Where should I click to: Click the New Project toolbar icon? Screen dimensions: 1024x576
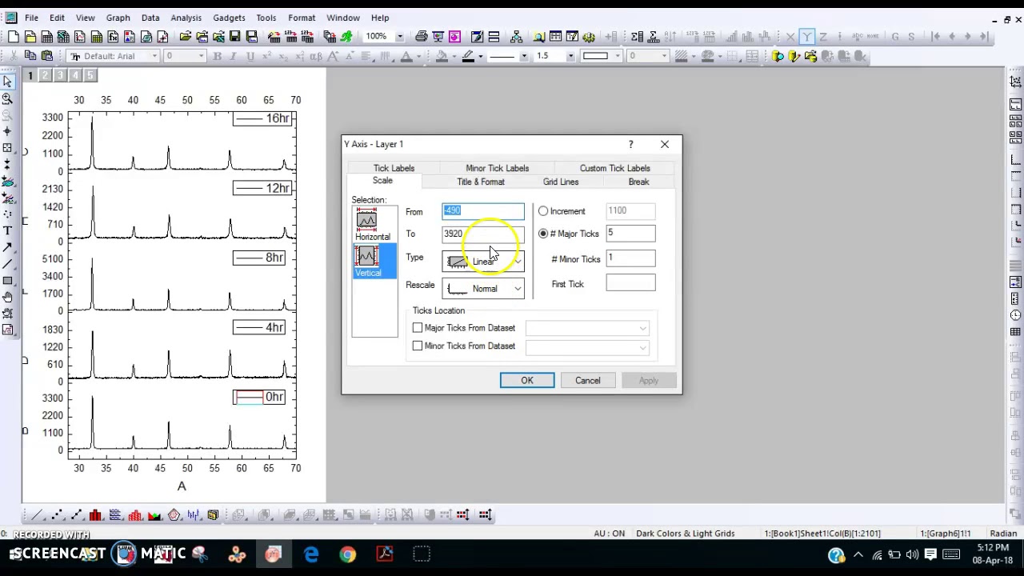click(14, 36)
